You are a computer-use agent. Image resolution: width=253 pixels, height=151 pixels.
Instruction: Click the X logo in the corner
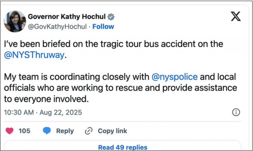[x=236, y=16]
